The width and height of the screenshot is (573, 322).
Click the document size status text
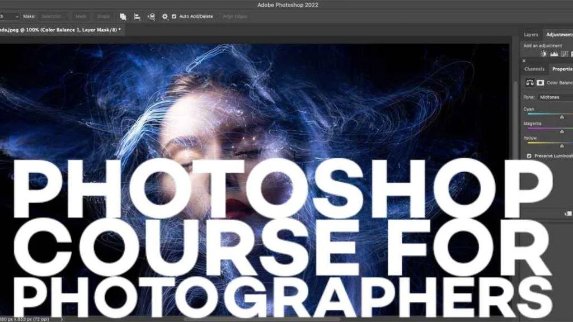pos(25,319)
